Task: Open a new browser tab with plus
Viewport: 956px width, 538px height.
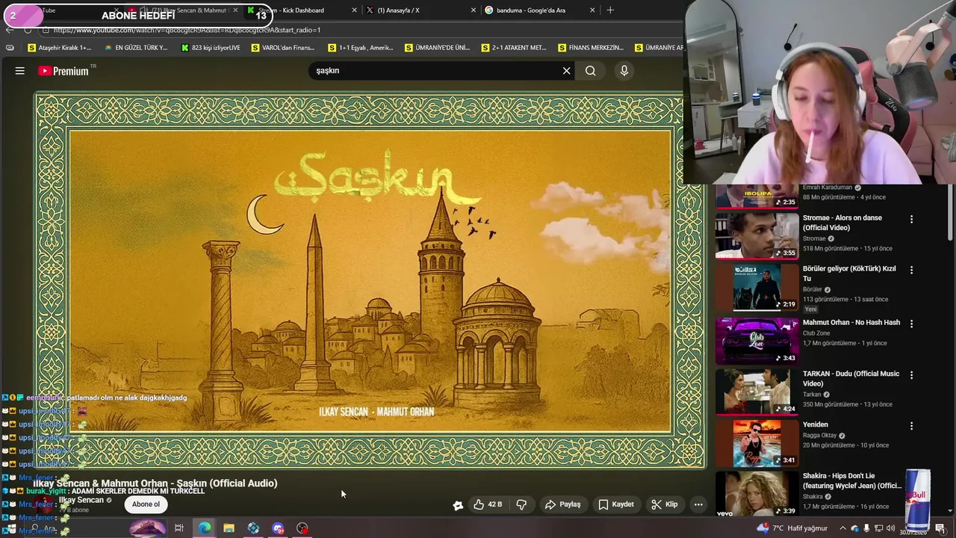Action: 610,10
